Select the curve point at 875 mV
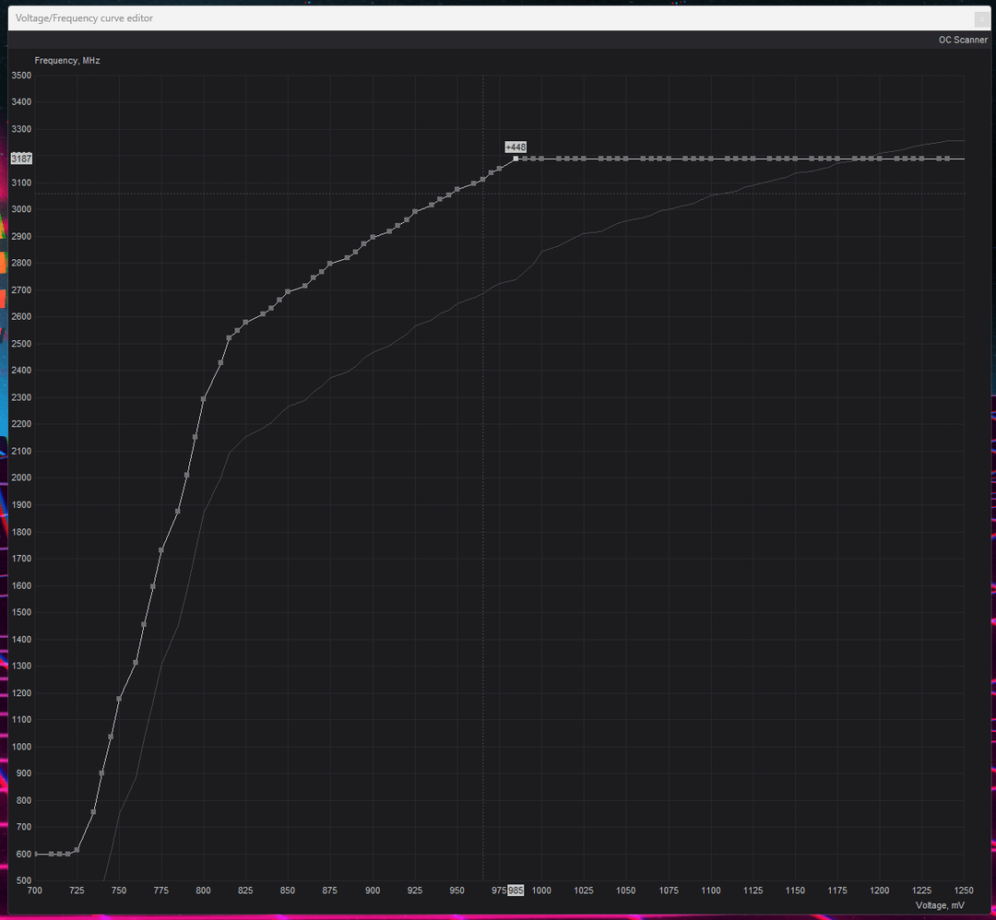996x920 pixels. [x=329, y=264]
